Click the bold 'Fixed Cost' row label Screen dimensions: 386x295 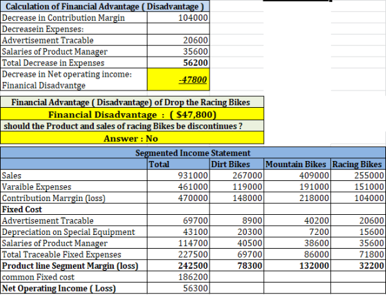point(74,209)
